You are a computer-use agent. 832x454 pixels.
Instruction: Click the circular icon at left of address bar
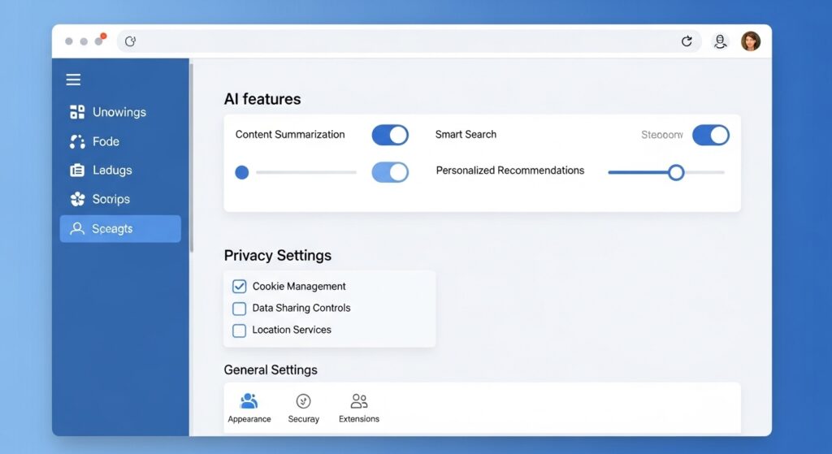[x=131, y=41]
